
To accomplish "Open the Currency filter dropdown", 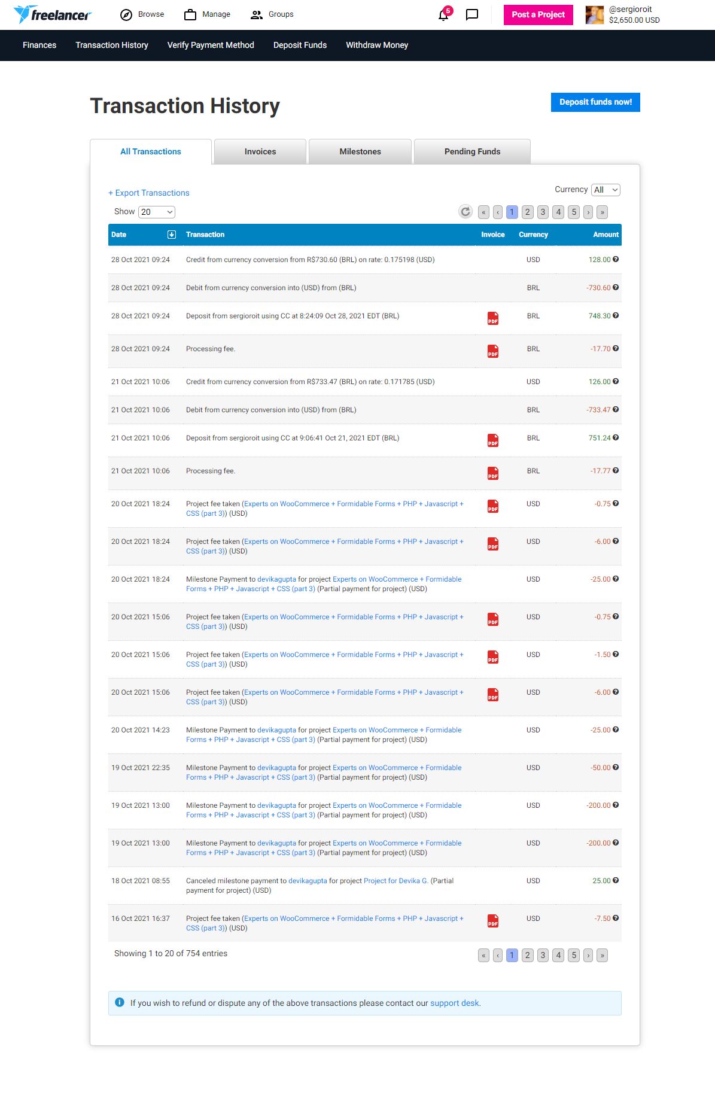I will (606, 190).
